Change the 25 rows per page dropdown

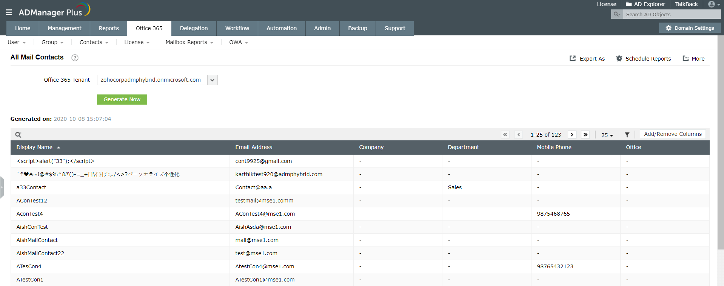click(607, 135)
